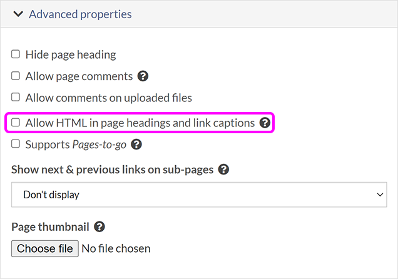Show help for Supports Pages-to-go
The width and height of the screenshot is (398, 279).
[x=136, y=145]
